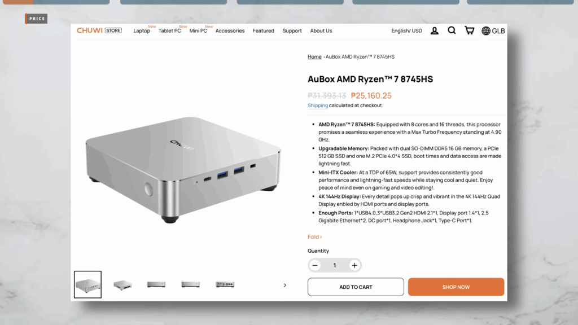Open English/USD language currency selector

[406, 30]
